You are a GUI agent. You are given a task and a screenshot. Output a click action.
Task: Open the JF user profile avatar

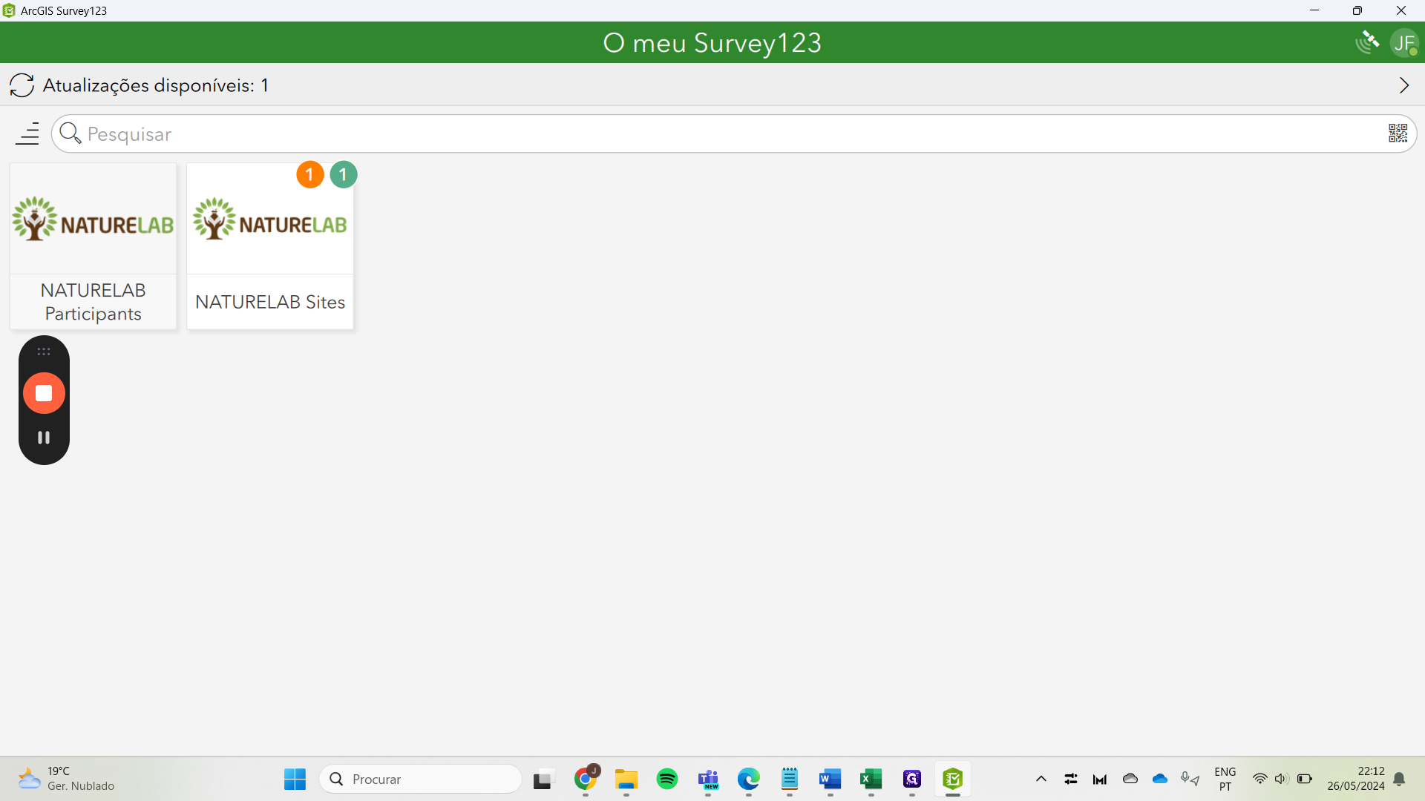[1403, 42]
